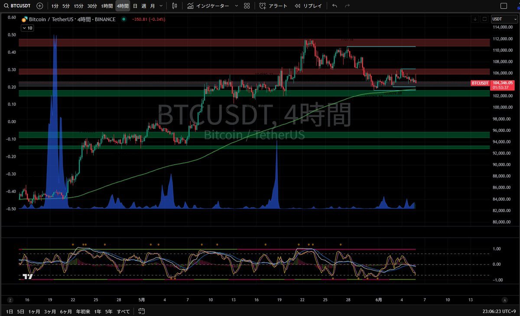
Task: Set date range to 年初来
Action: coord(83,311)
